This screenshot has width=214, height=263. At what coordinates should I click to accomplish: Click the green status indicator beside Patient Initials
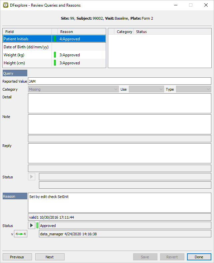(x=55, y=39)
